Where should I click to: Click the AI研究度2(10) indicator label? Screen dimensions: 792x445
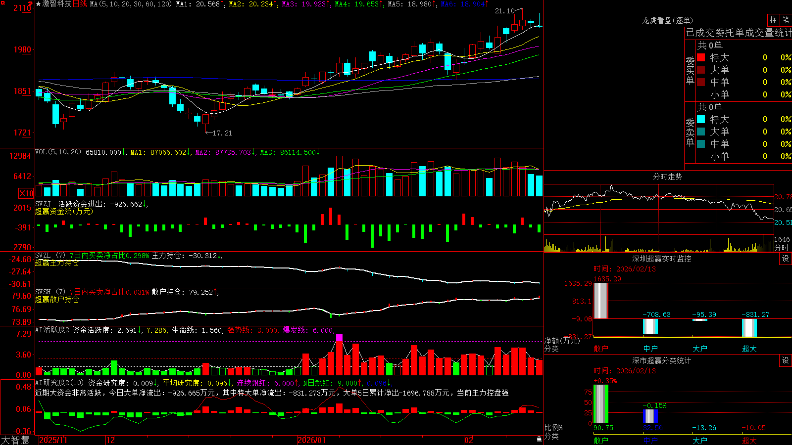pos(59,383)
